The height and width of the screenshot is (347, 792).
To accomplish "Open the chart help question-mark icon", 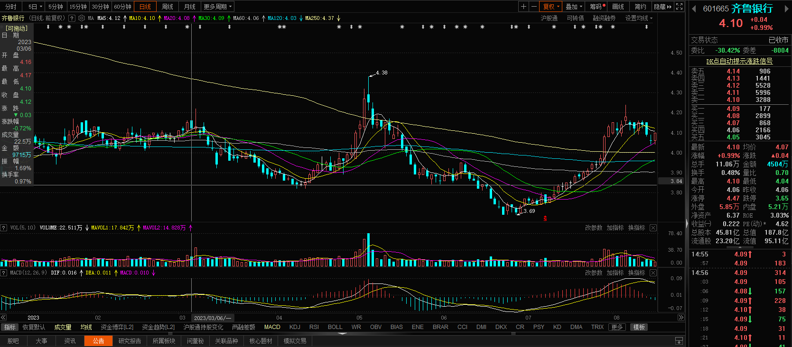I will click(x=72, y=18).
